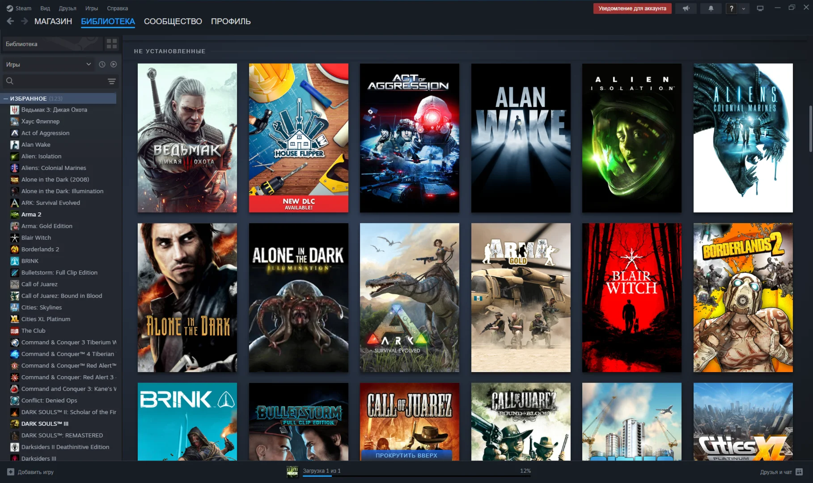
Task: Open the Игры filter dropdown
Action: tap(48, 64)
